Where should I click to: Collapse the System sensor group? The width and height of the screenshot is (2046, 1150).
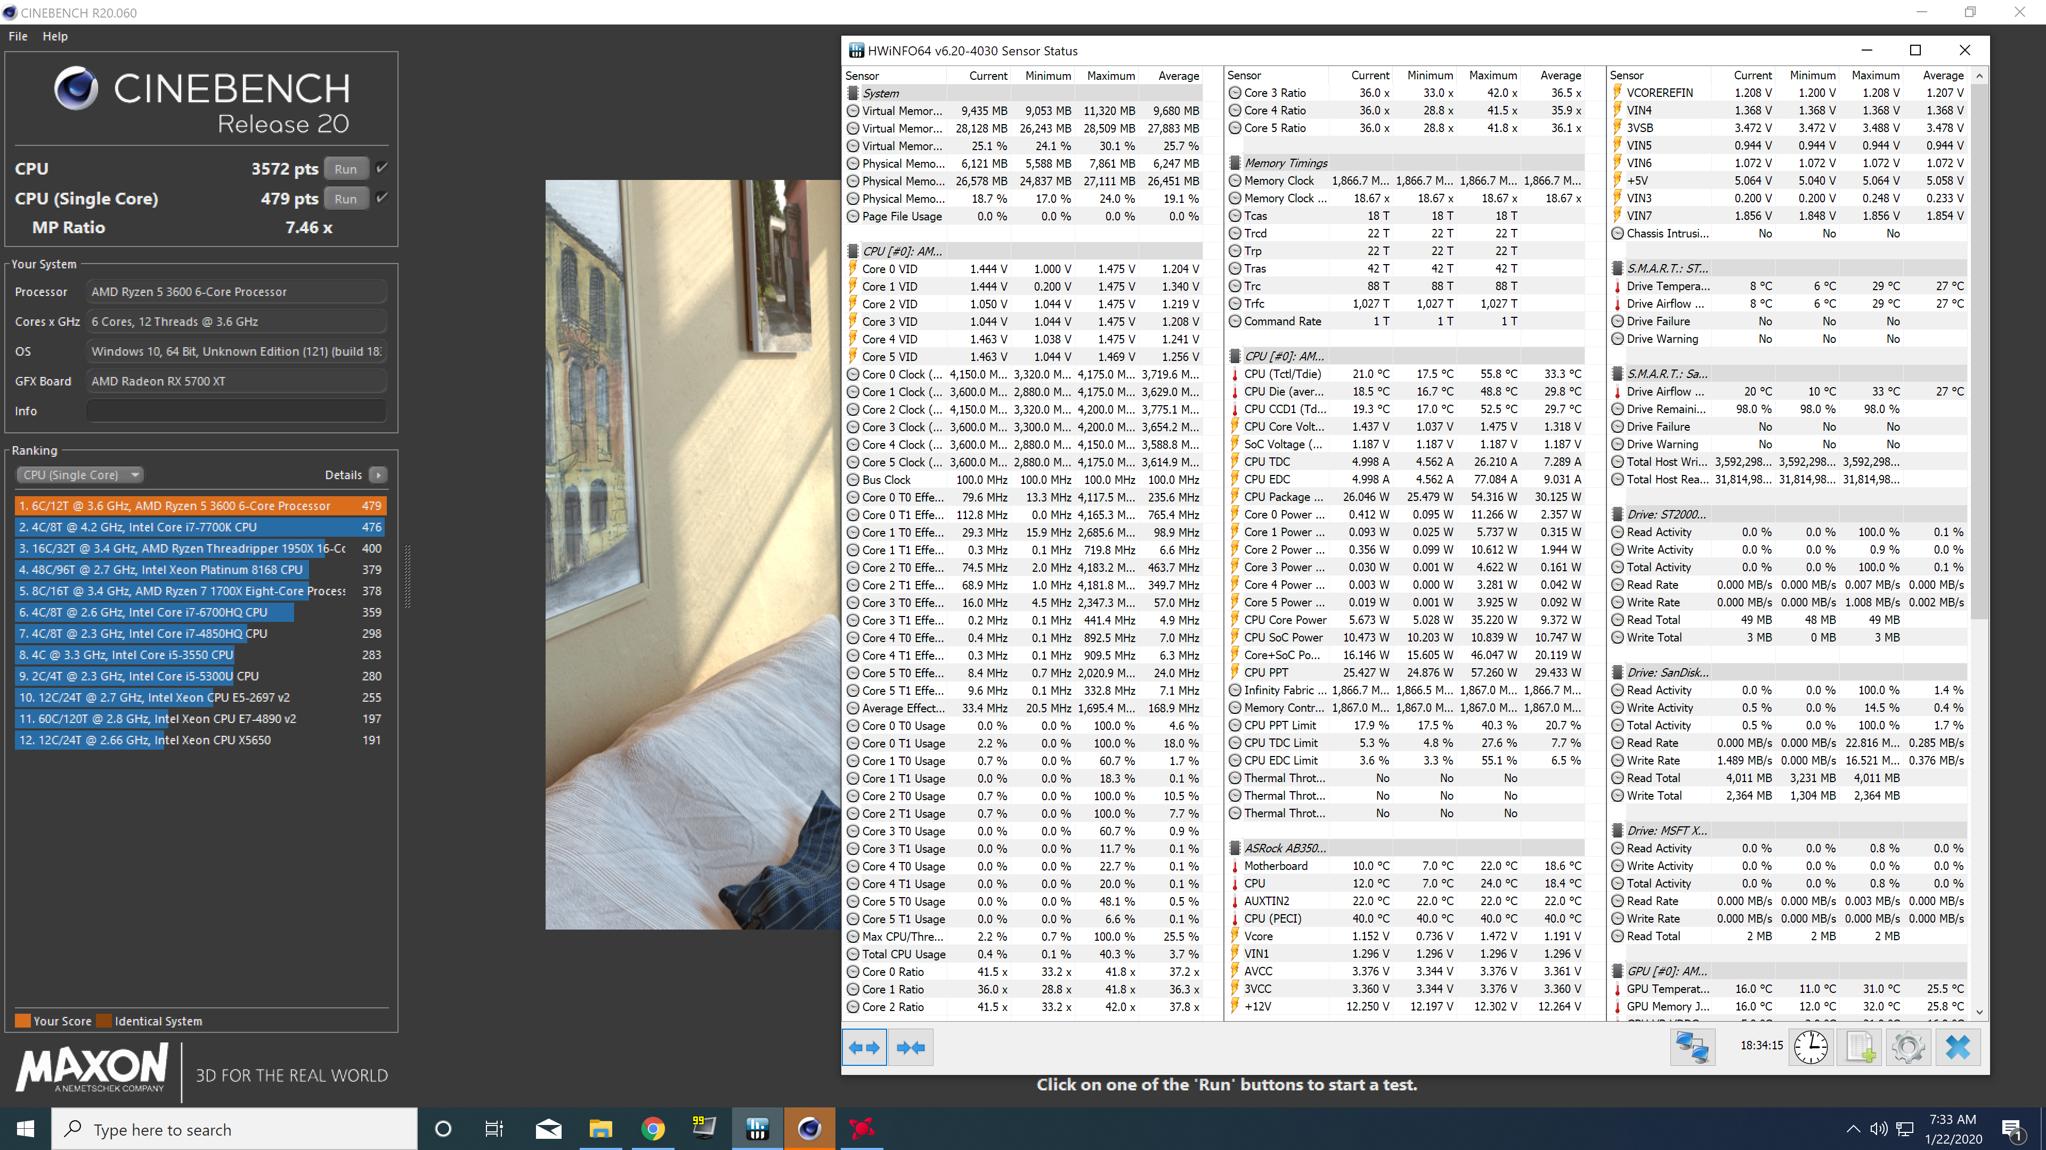[x=853, y=93]
